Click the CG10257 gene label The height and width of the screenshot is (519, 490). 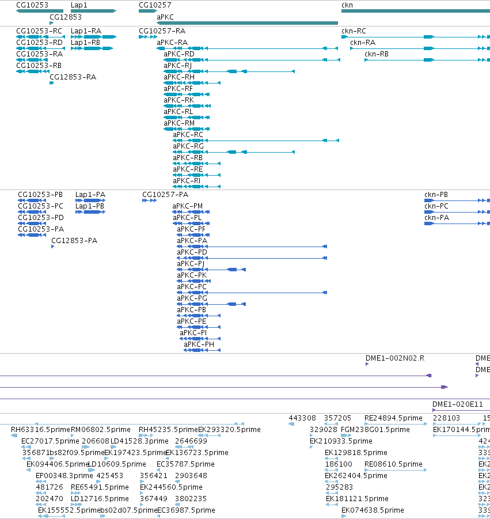155,5
